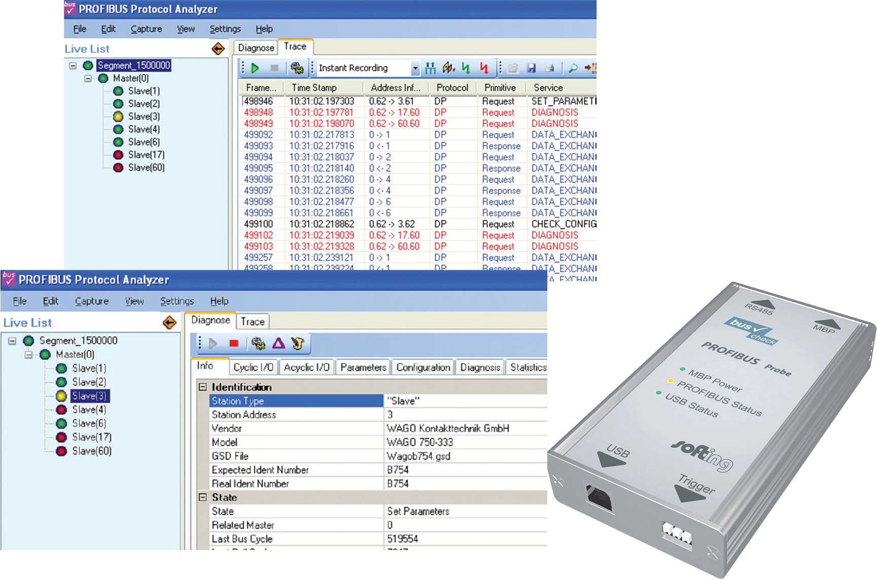The width and height of the screenshot is (877, 579).
Task: Click the grey stop button in Trace-view window
Action: tap(274, 68)
